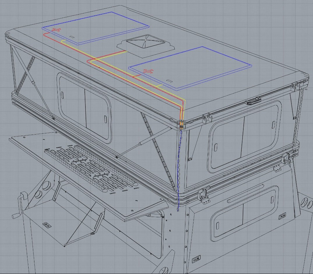Image resolution: width=313 pixels, height=274 pixels.
Task: Select the badge on fold-down table
Action: click(x=47, y=224)
